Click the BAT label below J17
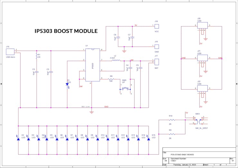Screen dimensions: 238x168 click(x=157, y=68)
